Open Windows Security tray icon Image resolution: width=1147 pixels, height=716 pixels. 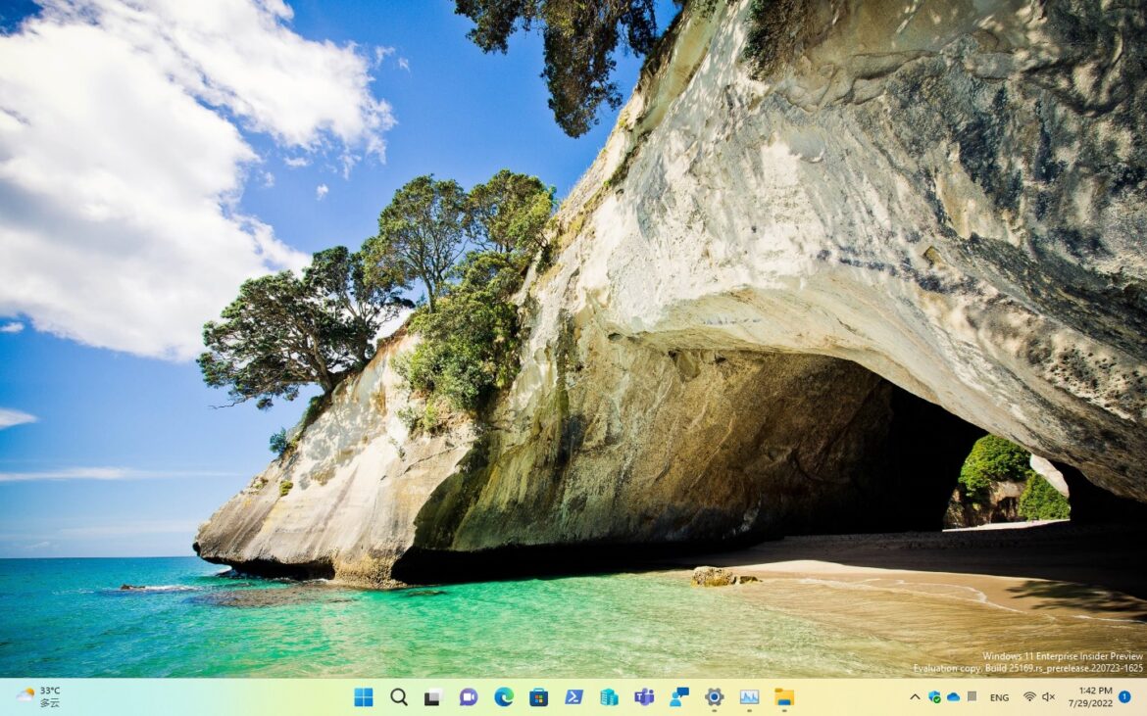tap(934, 696)
